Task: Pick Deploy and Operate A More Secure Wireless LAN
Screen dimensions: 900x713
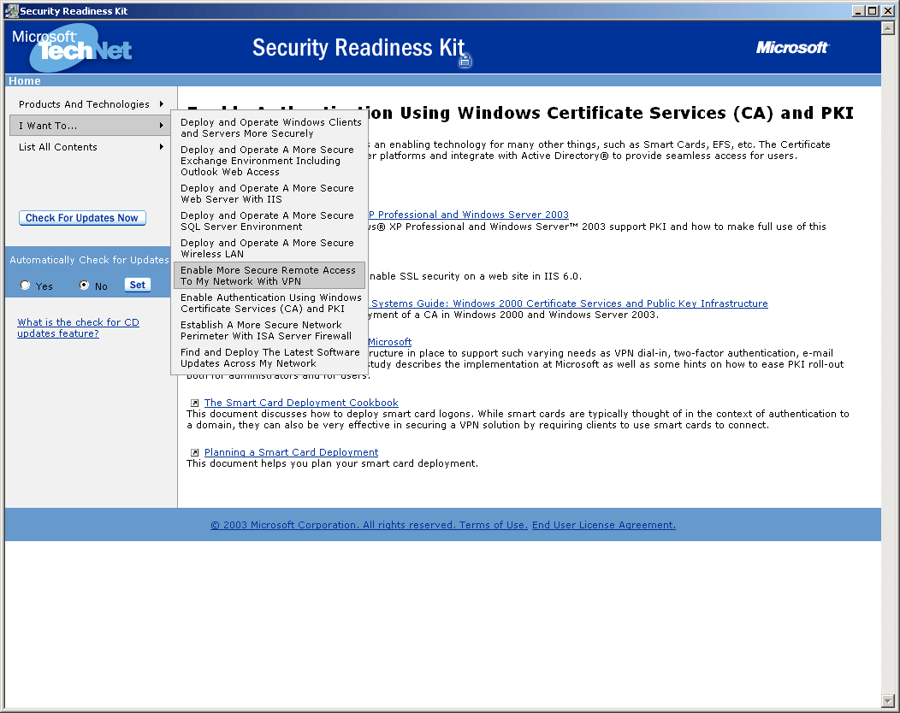Action: coord(269,249)
